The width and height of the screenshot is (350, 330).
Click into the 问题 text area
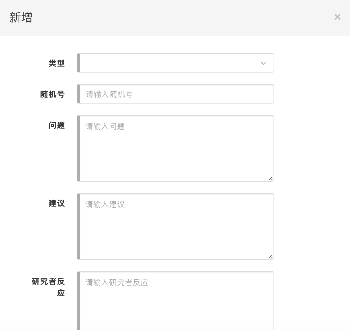[176, 148]
